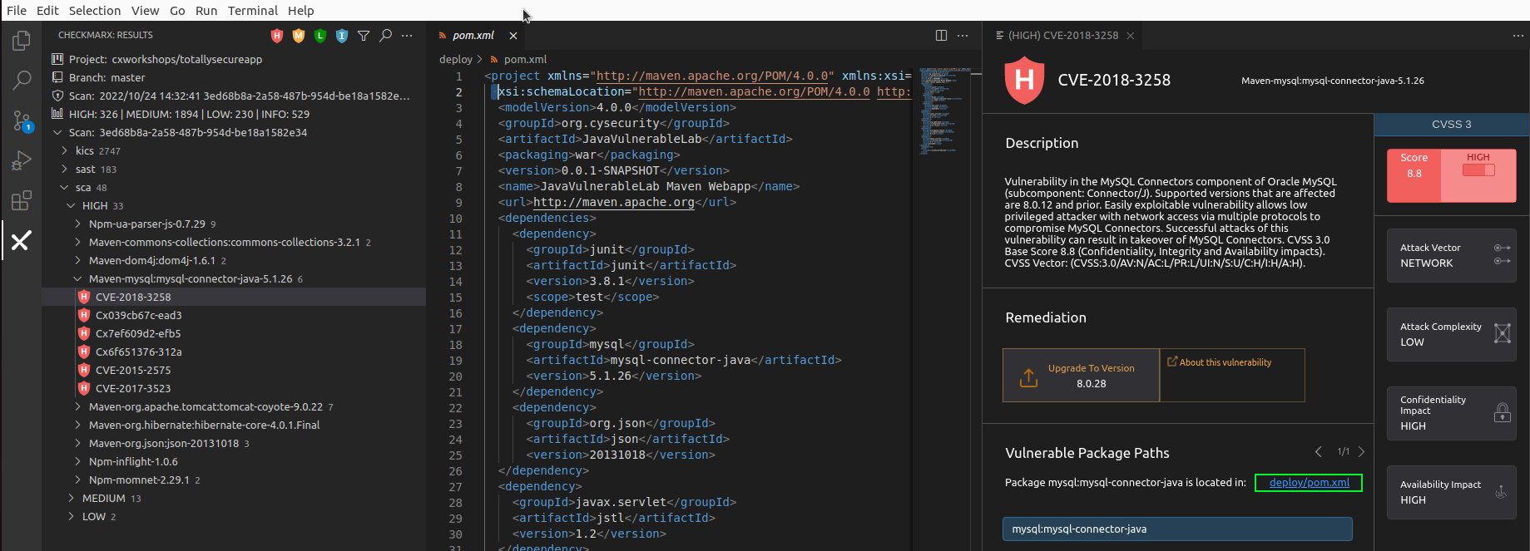This screenshot has height=551, width=1530.
Task: Expand Maven-dom4j:dom4j-1.6.1 node
Action: pyautogui.click(x=77, y=260)
